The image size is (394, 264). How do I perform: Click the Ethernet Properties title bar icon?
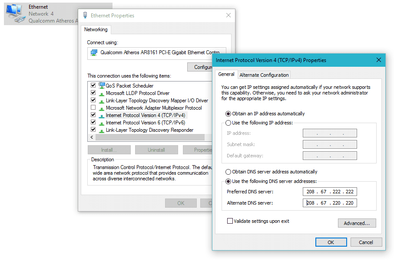[85, 15]
